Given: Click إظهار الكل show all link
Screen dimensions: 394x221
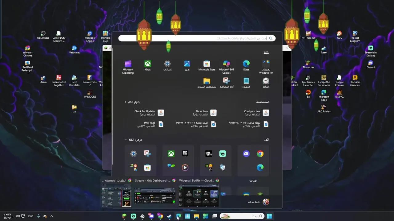Looking at the screenshot, I should 132,102.
